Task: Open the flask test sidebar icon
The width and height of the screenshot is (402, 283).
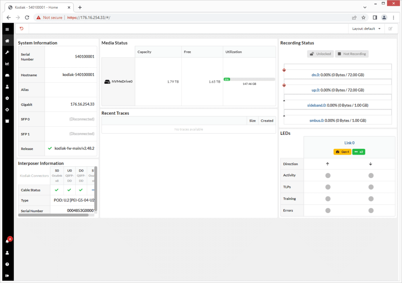Action: click(7, 87)
